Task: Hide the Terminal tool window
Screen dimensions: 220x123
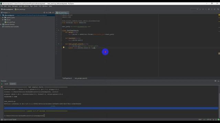Action: click(x=219, y=81)
